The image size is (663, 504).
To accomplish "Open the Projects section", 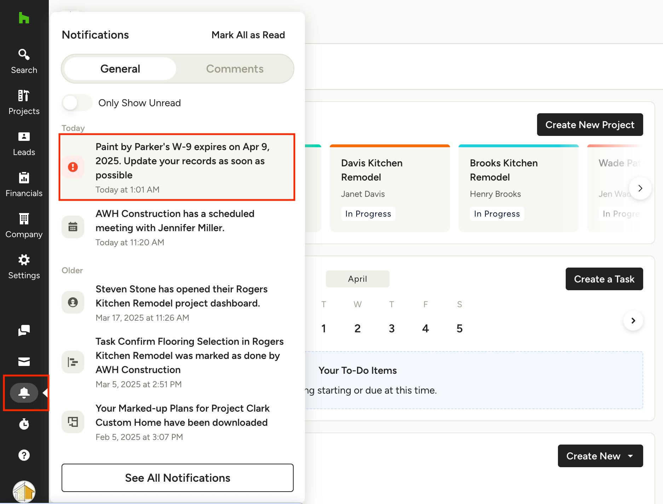I will pyautogui.click(x=24, y=102).
